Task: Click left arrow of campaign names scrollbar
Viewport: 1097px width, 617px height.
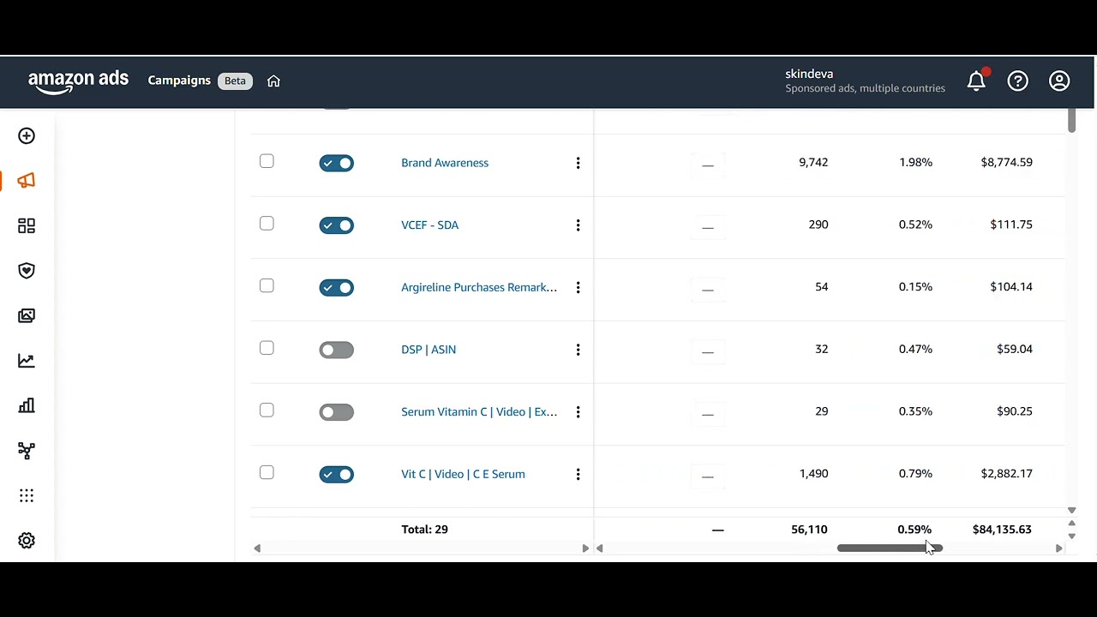Action: pos(257,548)
